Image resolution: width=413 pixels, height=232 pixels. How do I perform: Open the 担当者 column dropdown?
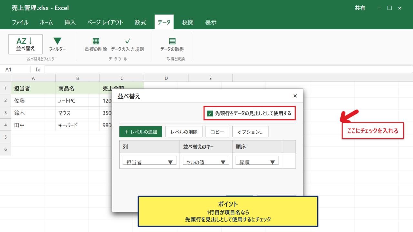click(150, 160)
